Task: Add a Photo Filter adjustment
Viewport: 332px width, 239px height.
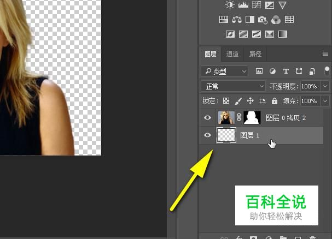Action: pos(263,20)
